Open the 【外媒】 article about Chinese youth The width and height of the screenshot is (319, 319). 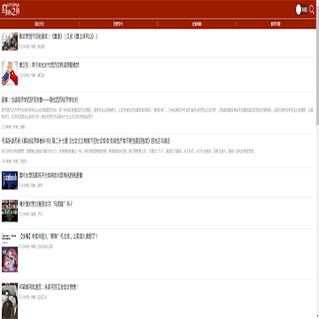click(x=58, y=237)
